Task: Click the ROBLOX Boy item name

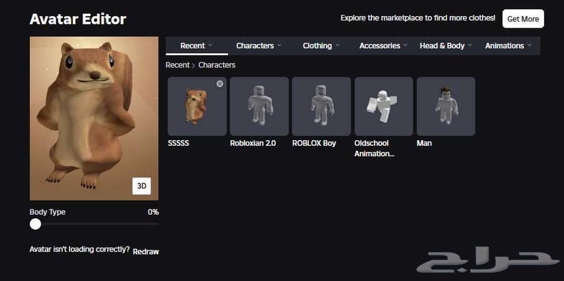Action: coord(314,143)
